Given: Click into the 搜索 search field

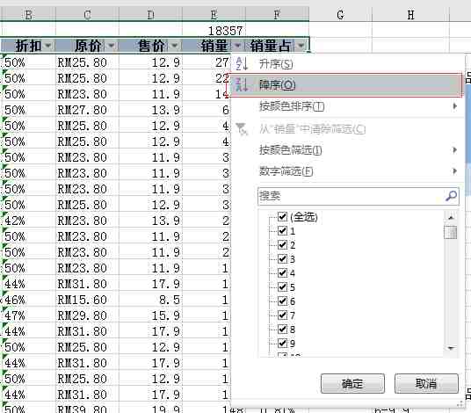Looking at the screenshot, I should coord(351,196).
